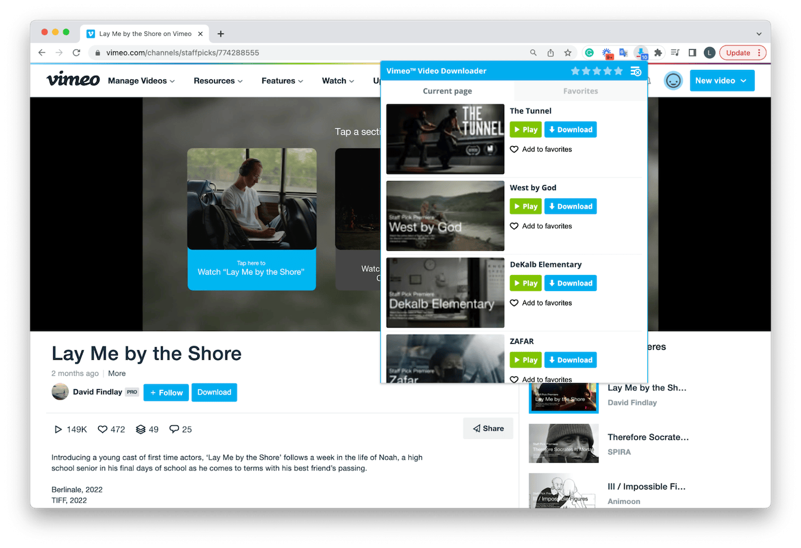
Task: Select the Current page tab
Action: (447, 91)
